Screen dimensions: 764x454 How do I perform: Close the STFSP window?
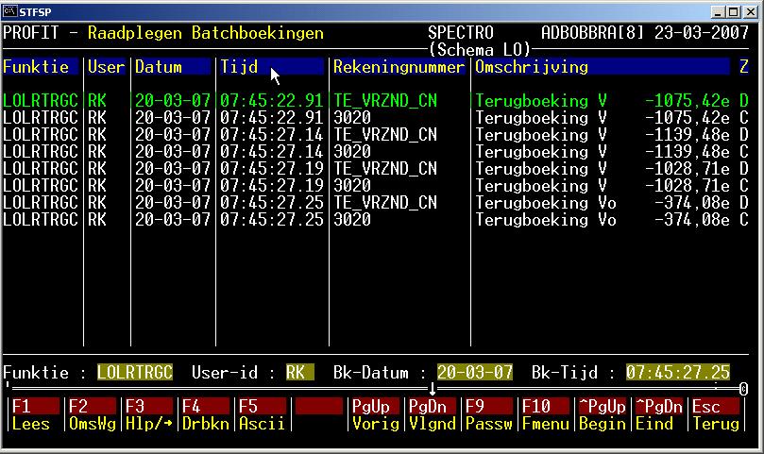click(751, 11)
